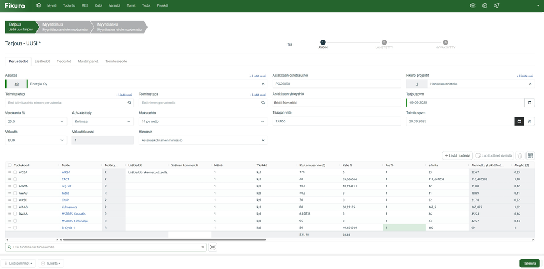The height and width of the screenshot is (269, 544).
Task: Click drag handle of ADWA row
Action: [10, 186]
